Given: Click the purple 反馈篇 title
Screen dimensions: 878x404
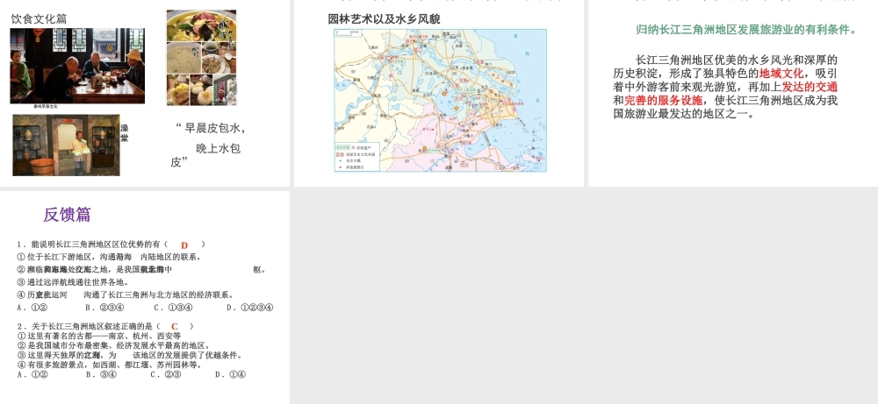Looking at the screenshot, I should [x=68, y=215].
